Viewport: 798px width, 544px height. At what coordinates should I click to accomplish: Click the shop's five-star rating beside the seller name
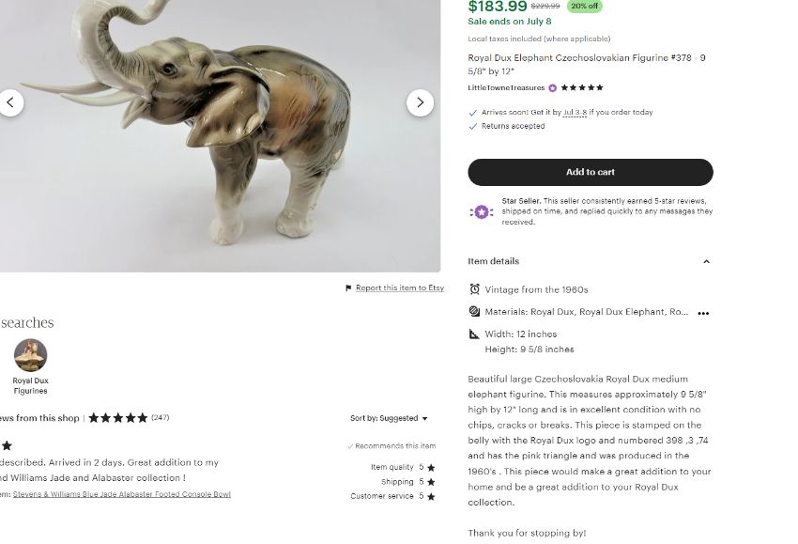click(582, 87)
